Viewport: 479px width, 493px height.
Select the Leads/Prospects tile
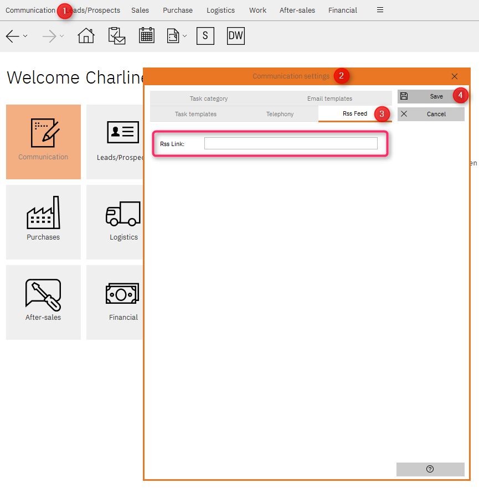click(115, 142)
